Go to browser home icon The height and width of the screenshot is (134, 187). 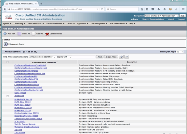165,9
